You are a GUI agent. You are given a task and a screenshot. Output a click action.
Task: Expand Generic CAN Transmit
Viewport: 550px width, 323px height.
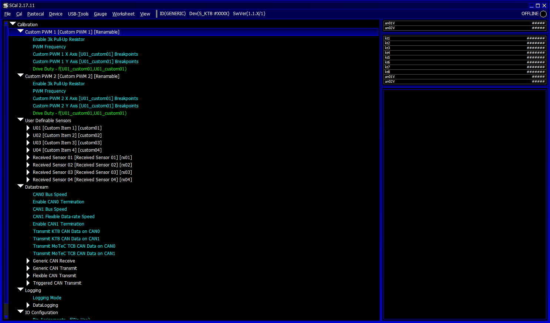click(x=28, y=268)
